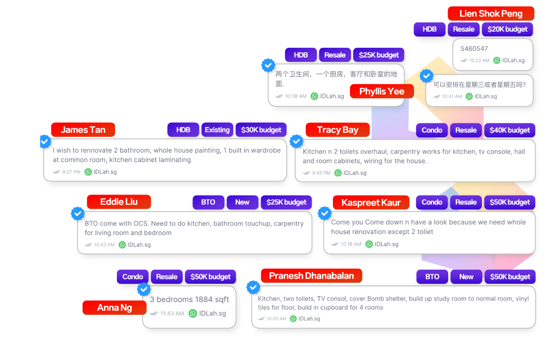This screenshot has height=346, width=551.
Task: Click blue verified badge on Kaspreet Kaur's message
Action: point(325,213)
